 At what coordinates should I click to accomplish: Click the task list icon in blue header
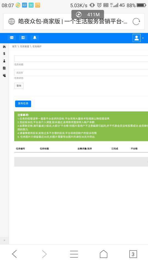[x=23, y=38]
